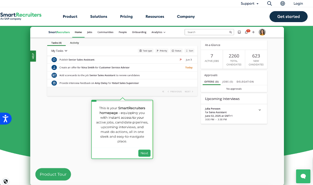Select the Offers (0) approvals tab
Screen dimensions: 313x185
coord(211,82)
